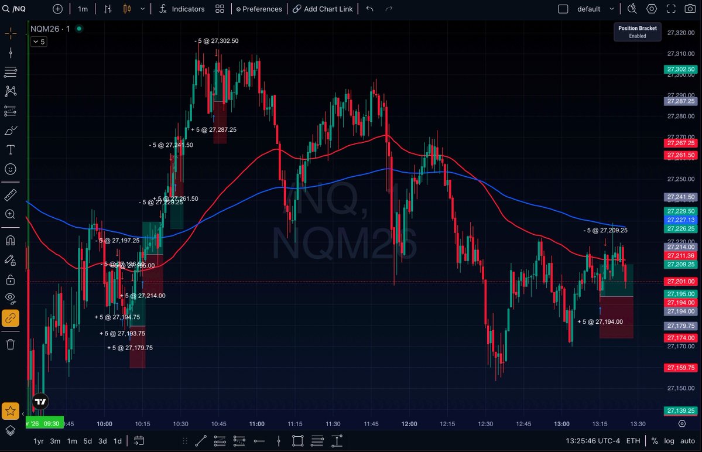Toggle the layout square checkbox near default
The width and height of the screenshot is (702, 452).
click(563, 9)
